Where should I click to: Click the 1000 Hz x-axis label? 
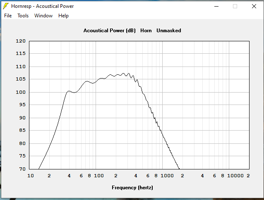(x=167, y=176)
